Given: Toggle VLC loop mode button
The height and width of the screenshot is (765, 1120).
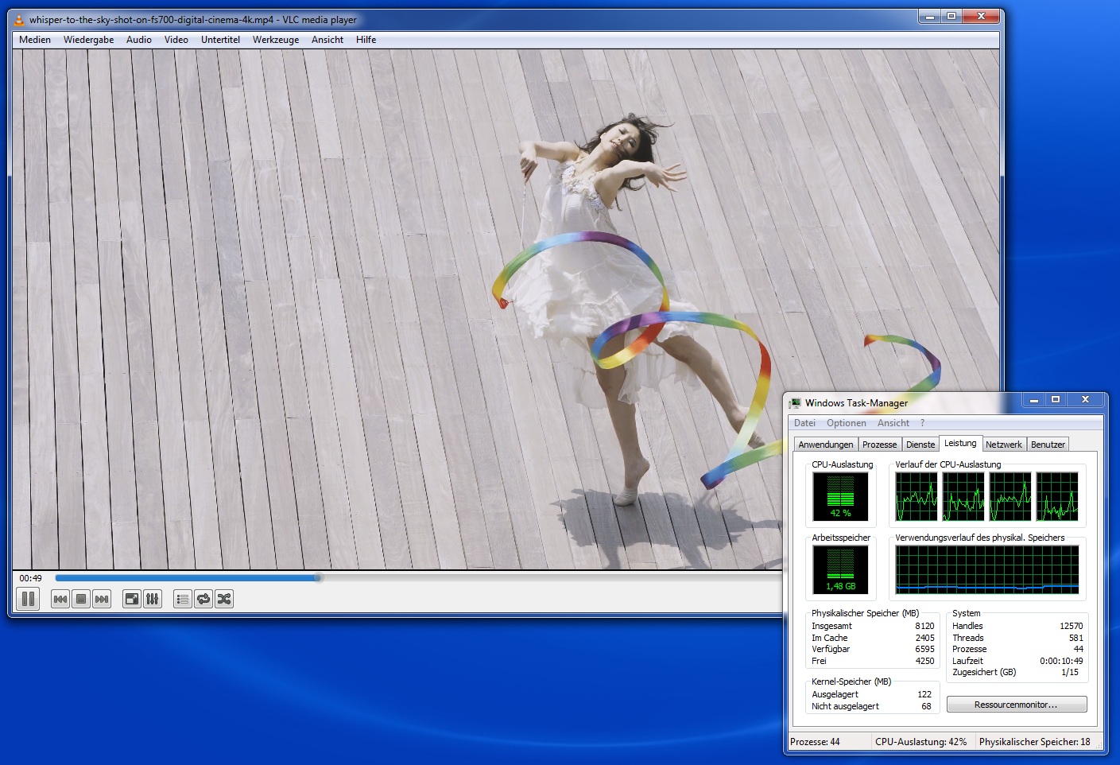Looking at the screenshot, I should coord(203,599).
